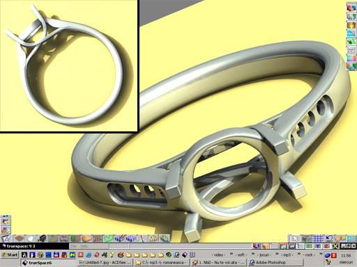Switch to trueSpace6 taskbar button
The height and width of the screenshot is (267, 357).
coord(49,263)
